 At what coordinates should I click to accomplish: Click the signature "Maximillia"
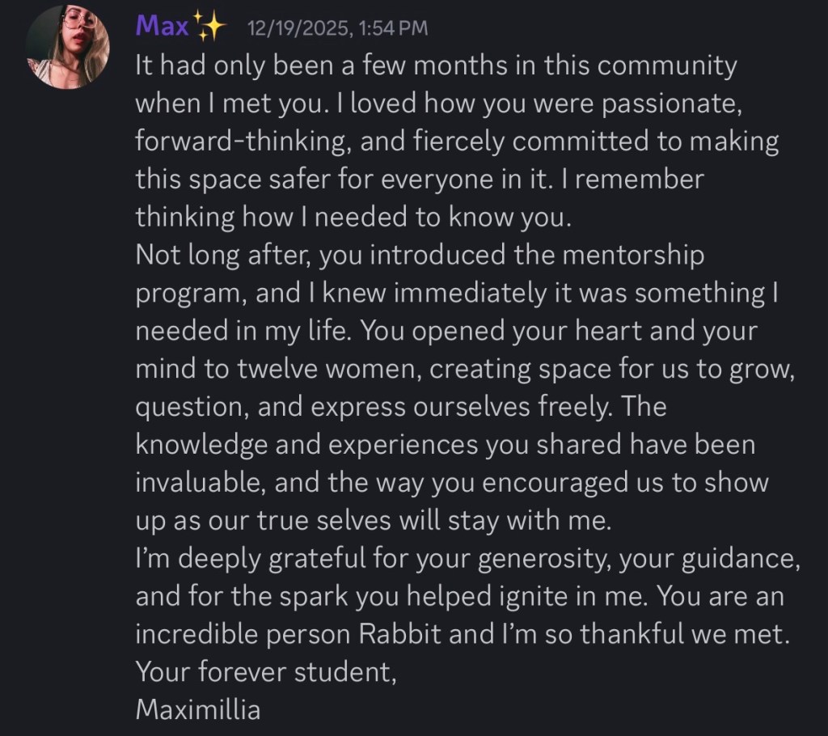[x=198, y=709]
